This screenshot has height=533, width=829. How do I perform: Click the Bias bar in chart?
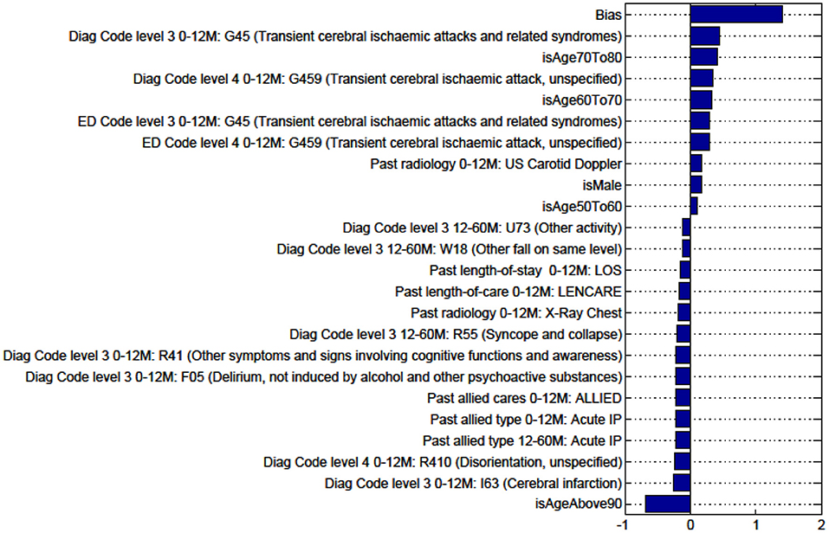[736, 14]
